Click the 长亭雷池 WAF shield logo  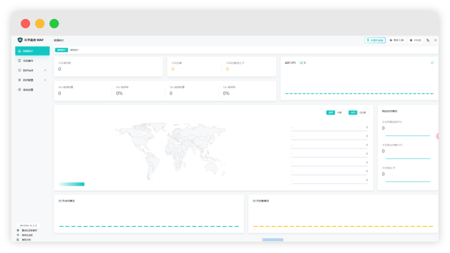[20, 40]
